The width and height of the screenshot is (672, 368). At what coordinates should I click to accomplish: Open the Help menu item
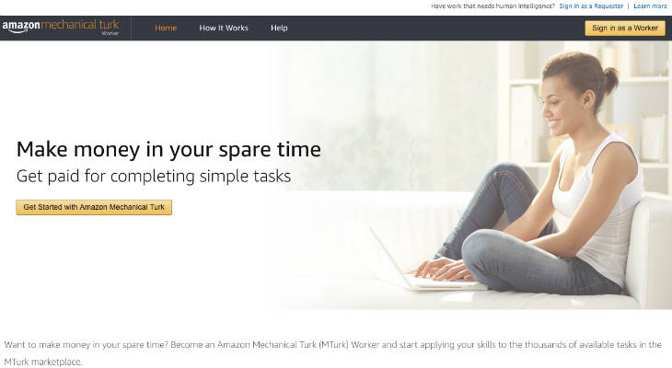[279, 28]
